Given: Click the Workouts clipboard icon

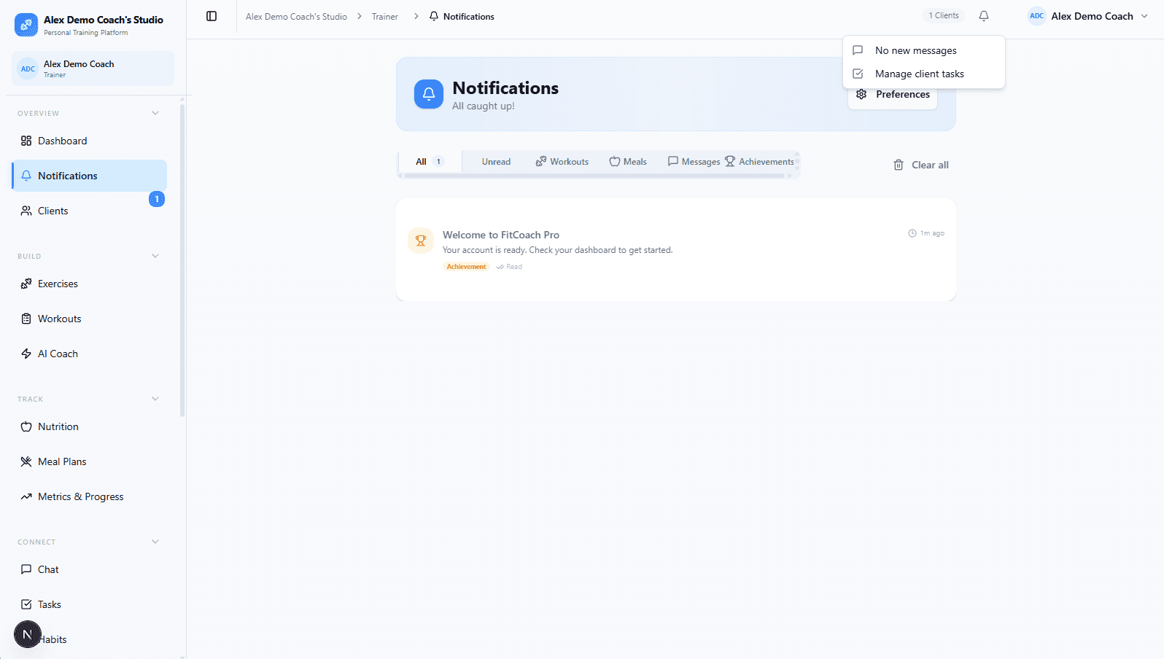Looking at the screenshot, I should click(x=26, y=319).
